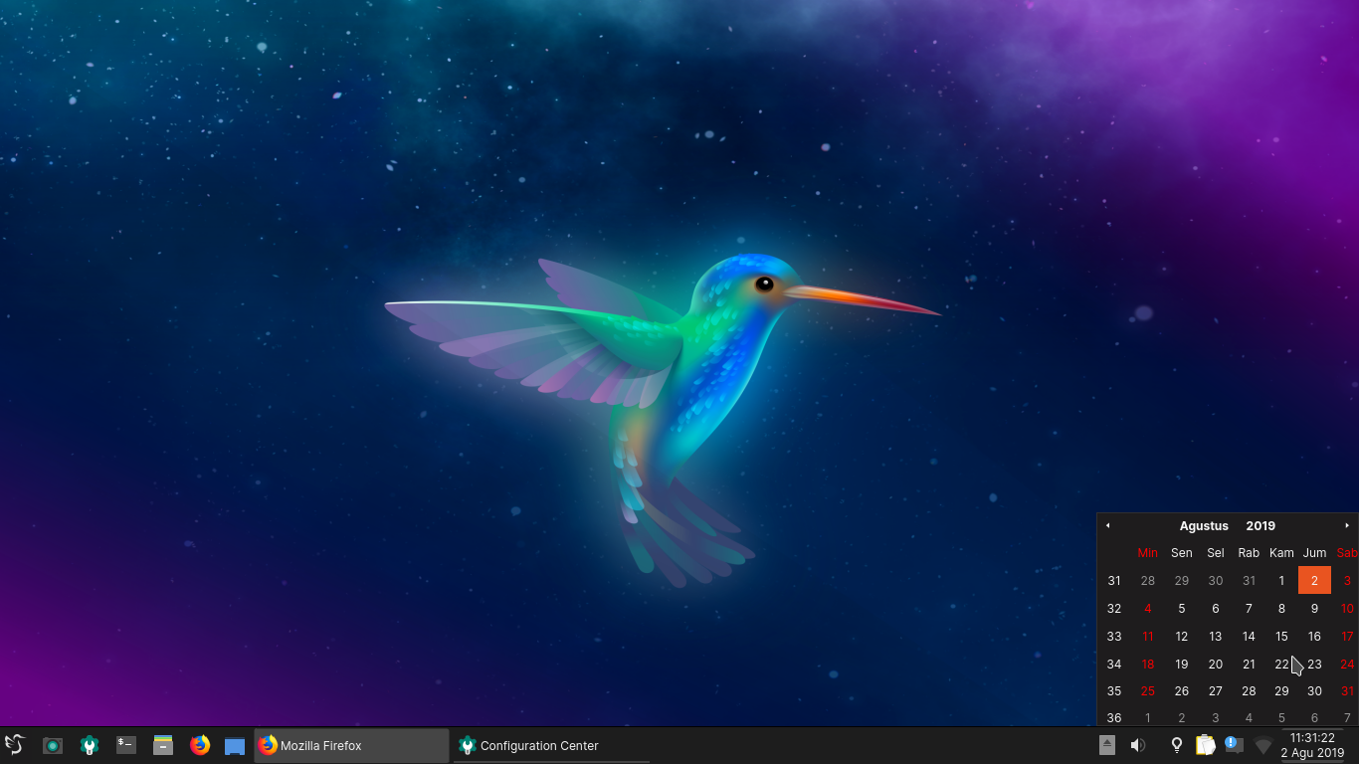Toggle the clock showing 11:31:22
Image resolution: width=1359 pixels, height=764 pixels.
(1312, 745)
